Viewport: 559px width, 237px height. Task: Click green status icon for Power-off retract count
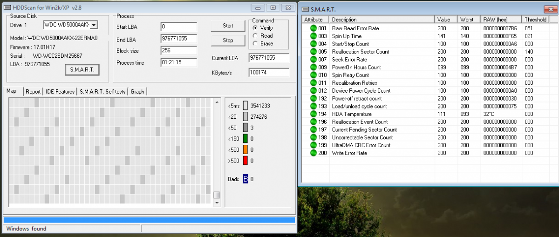point(314,98)
